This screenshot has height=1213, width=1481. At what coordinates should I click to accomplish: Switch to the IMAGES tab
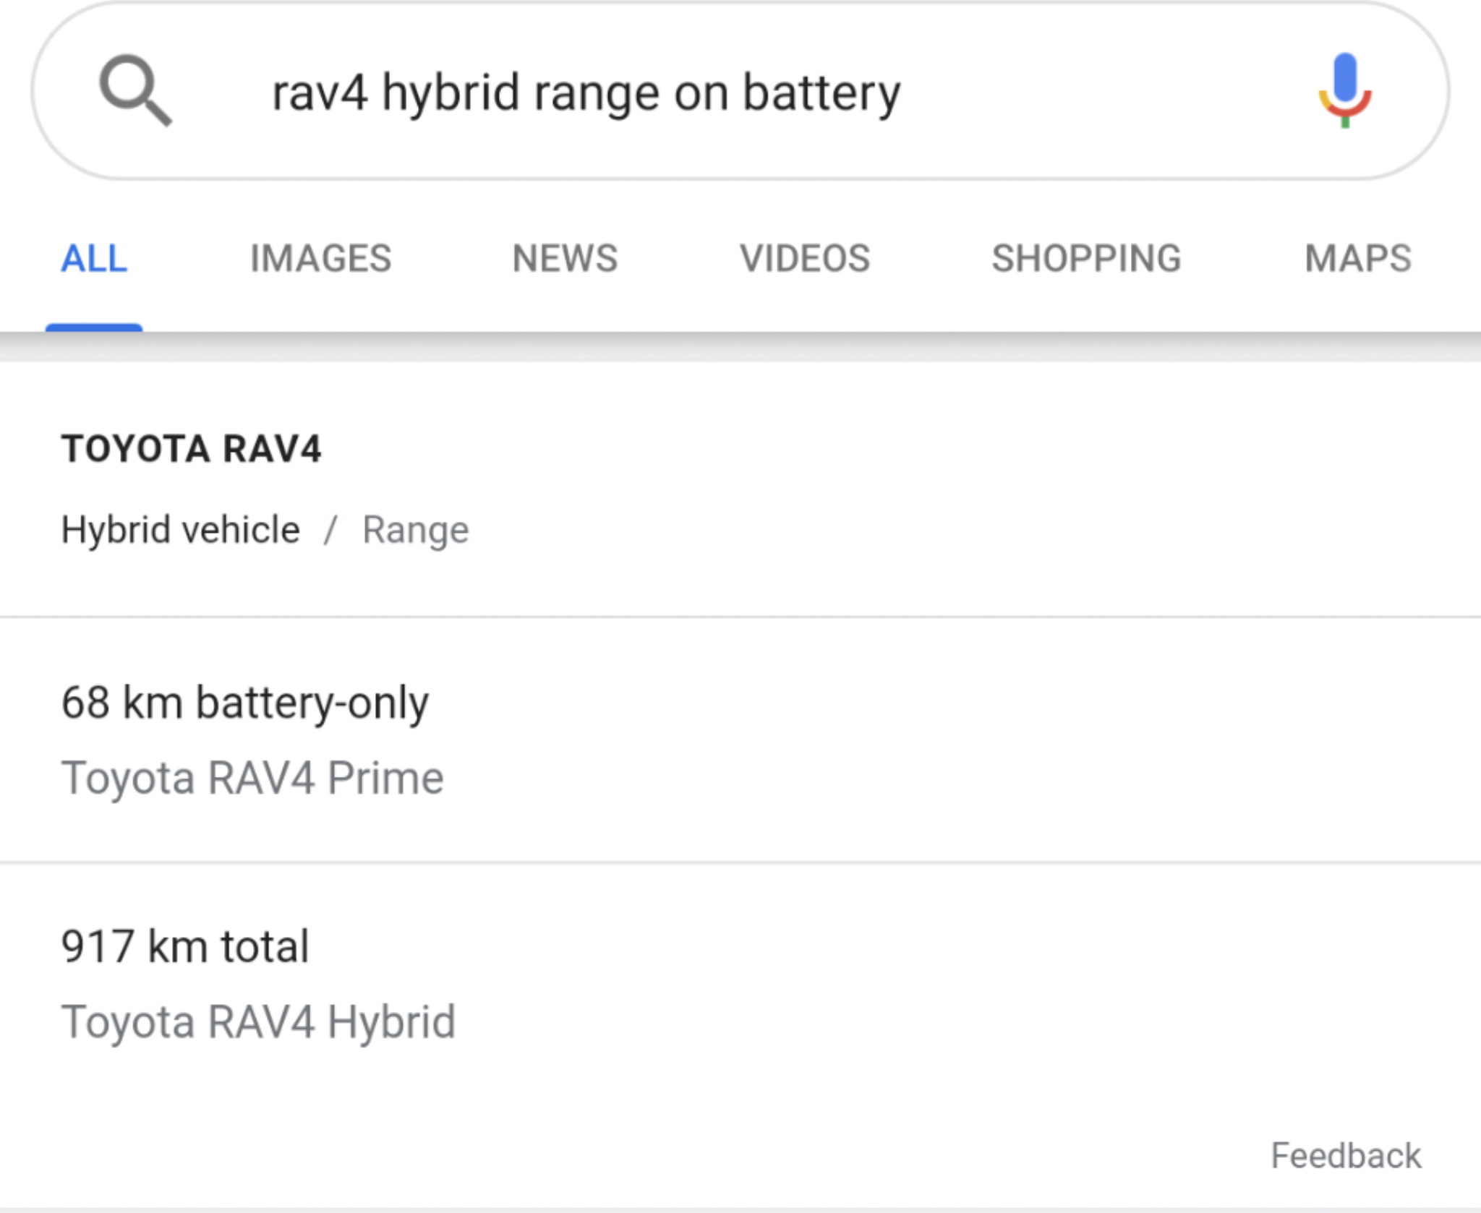(320, 259)
